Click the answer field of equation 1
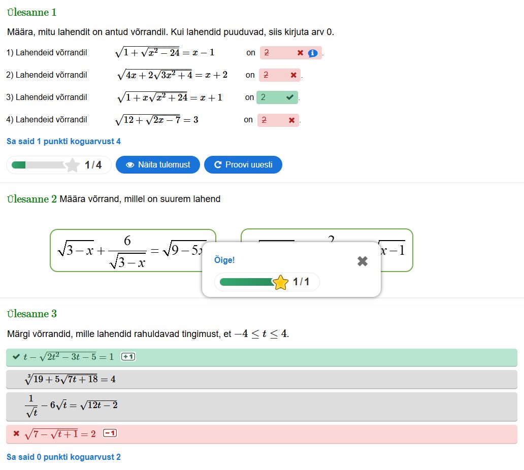Image resolution: width=524 pixels, height=470 pixels. point(277,53)
